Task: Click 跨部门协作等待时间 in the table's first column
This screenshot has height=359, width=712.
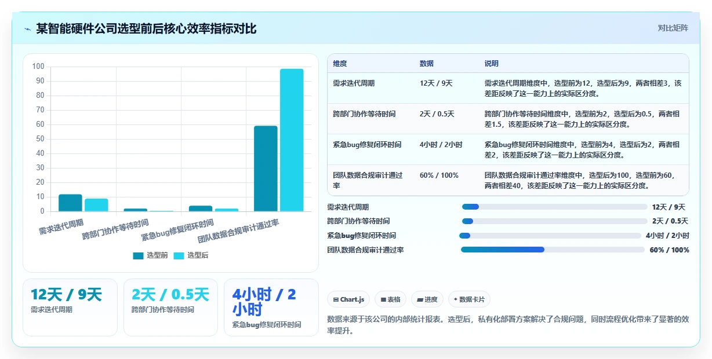Action: tap(365, 114)
